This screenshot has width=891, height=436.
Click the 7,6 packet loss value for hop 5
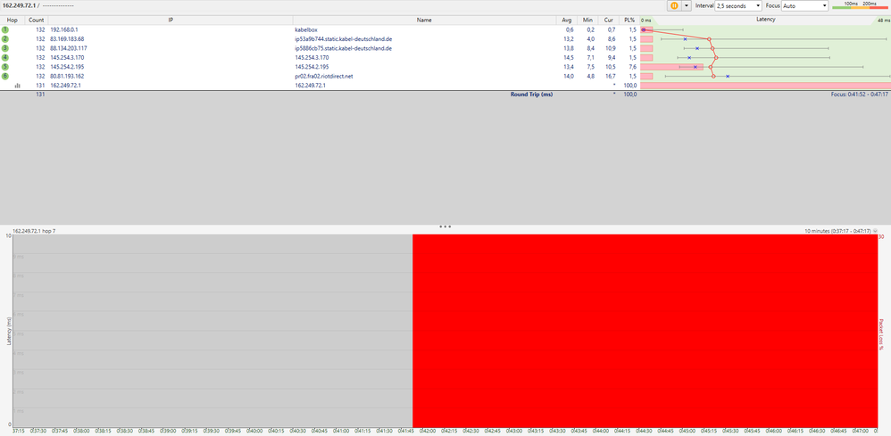pyautogui.click(x=632, y=66)
